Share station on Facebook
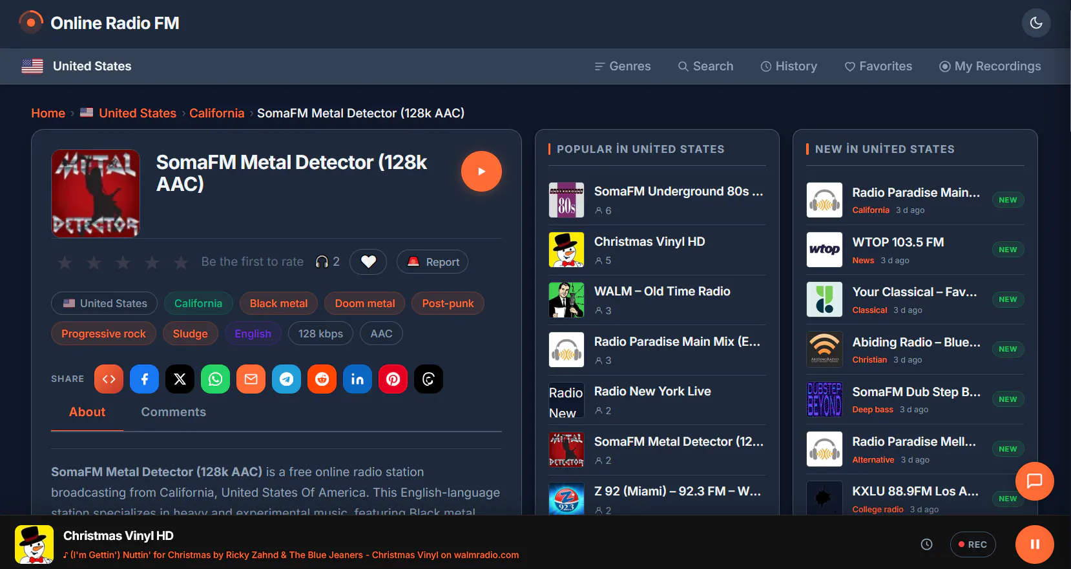This screenshot has width=1071, height=569. coord(144,379)
